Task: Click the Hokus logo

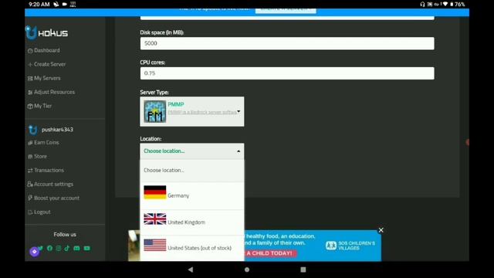Action: [x=46, y=32]
